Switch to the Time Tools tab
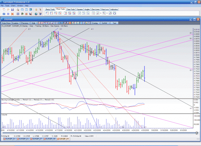The image size is (201, 146). pos(71,9)
